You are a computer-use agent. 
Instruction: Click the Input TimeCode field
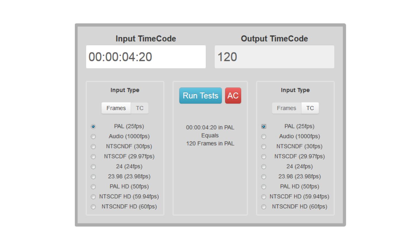pyautogui.click(x=146, y=57)
